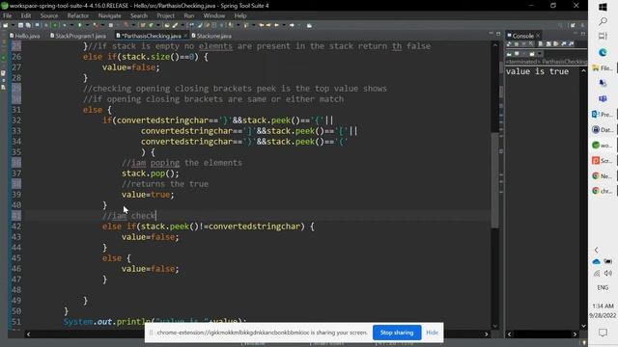Screen dimensions: 618x347
Task: Close the Console view tab
Action: 538,36
